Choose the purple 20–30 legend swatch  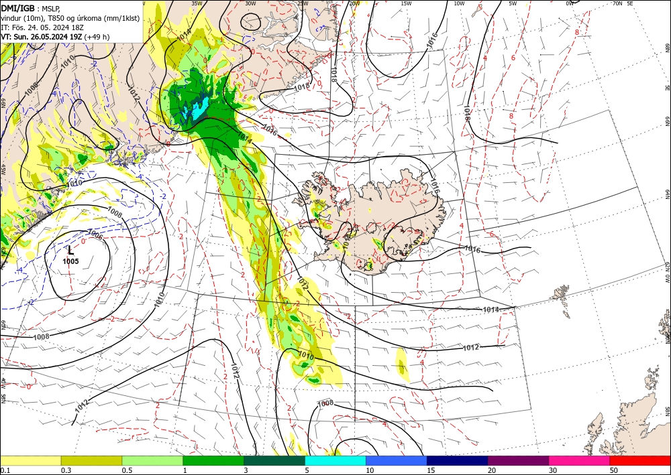518,460
